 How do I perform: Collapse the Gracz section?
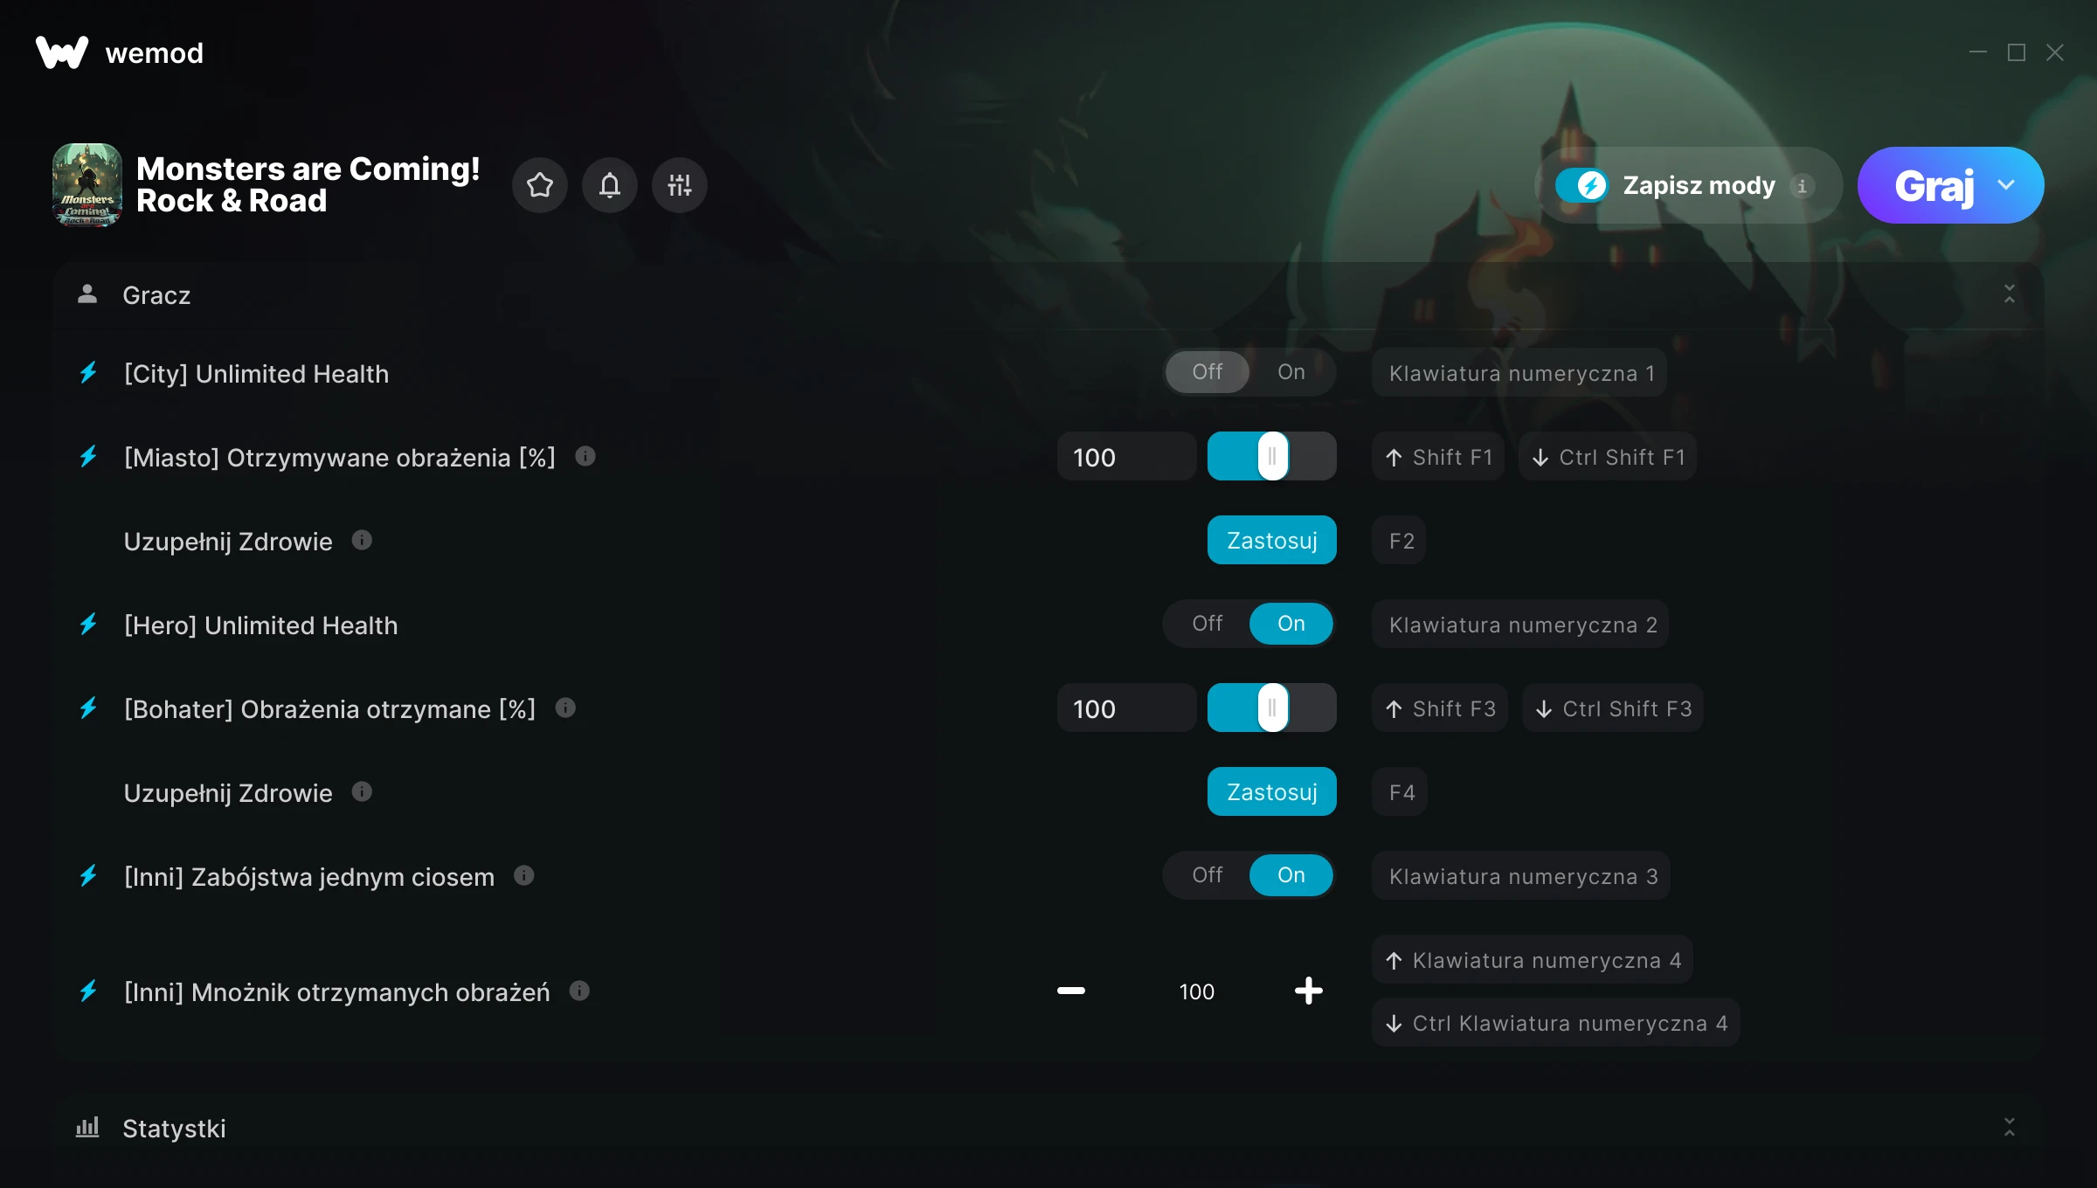2010,294
